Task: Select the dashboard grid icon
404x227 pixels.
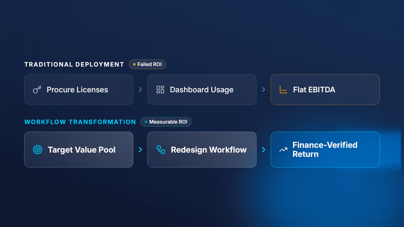Action: pos(160,89)
